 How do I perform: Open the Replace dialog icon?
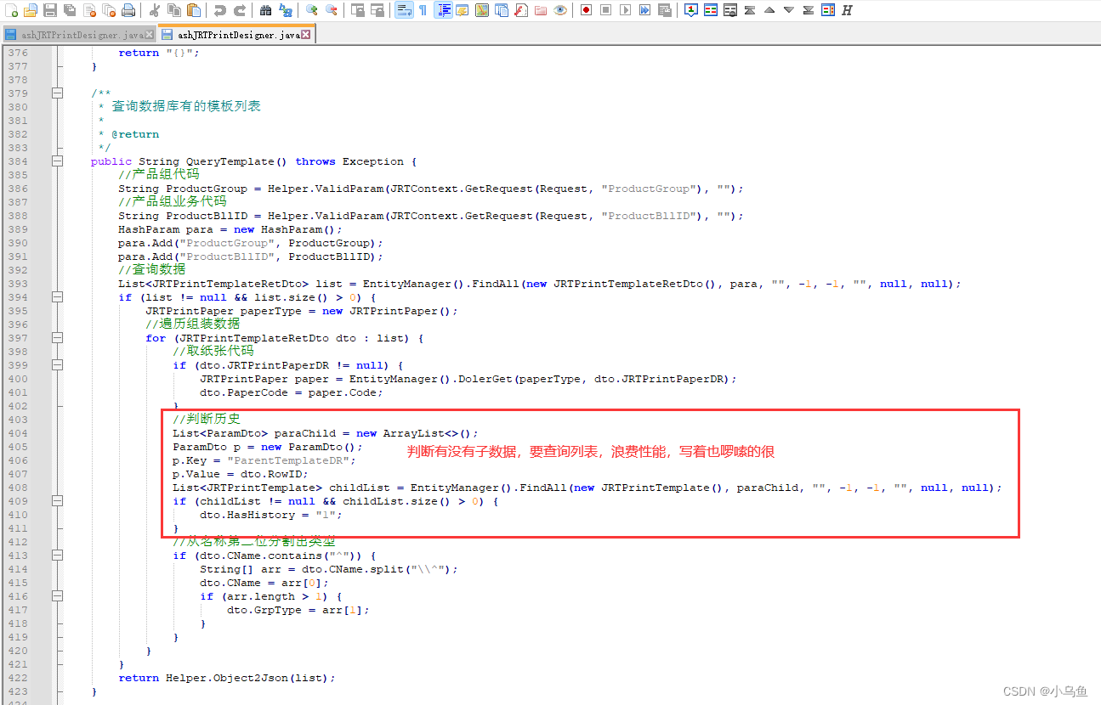tap(286, 10)
